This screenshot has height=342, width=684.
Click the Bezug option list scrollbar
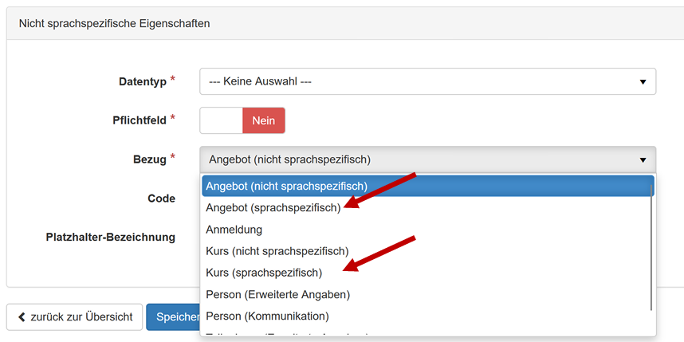coord(652,247)
